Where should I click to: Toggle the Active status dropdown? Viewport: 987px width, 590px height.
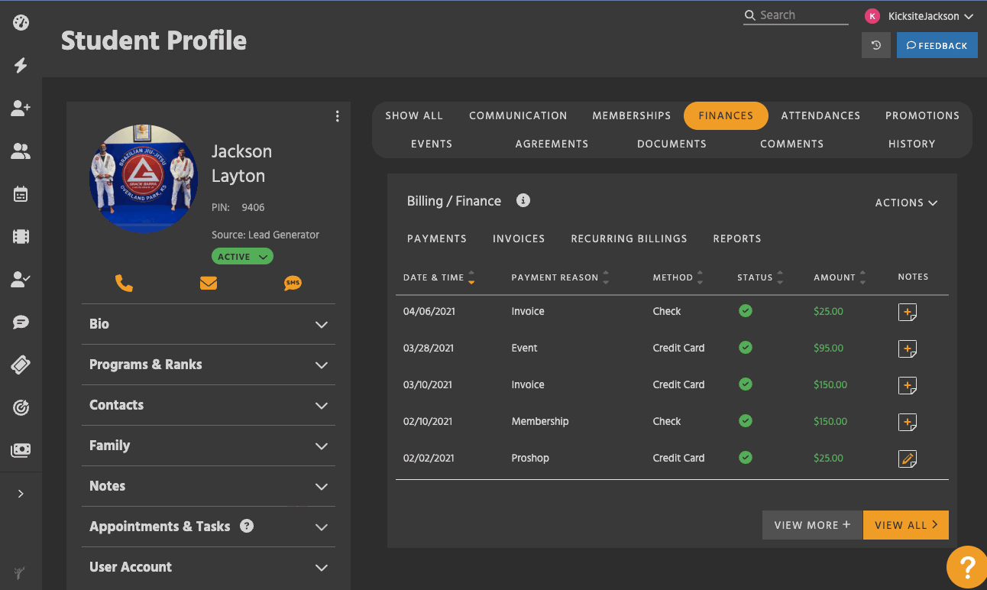pyautogui.click(x=242, y=256)
